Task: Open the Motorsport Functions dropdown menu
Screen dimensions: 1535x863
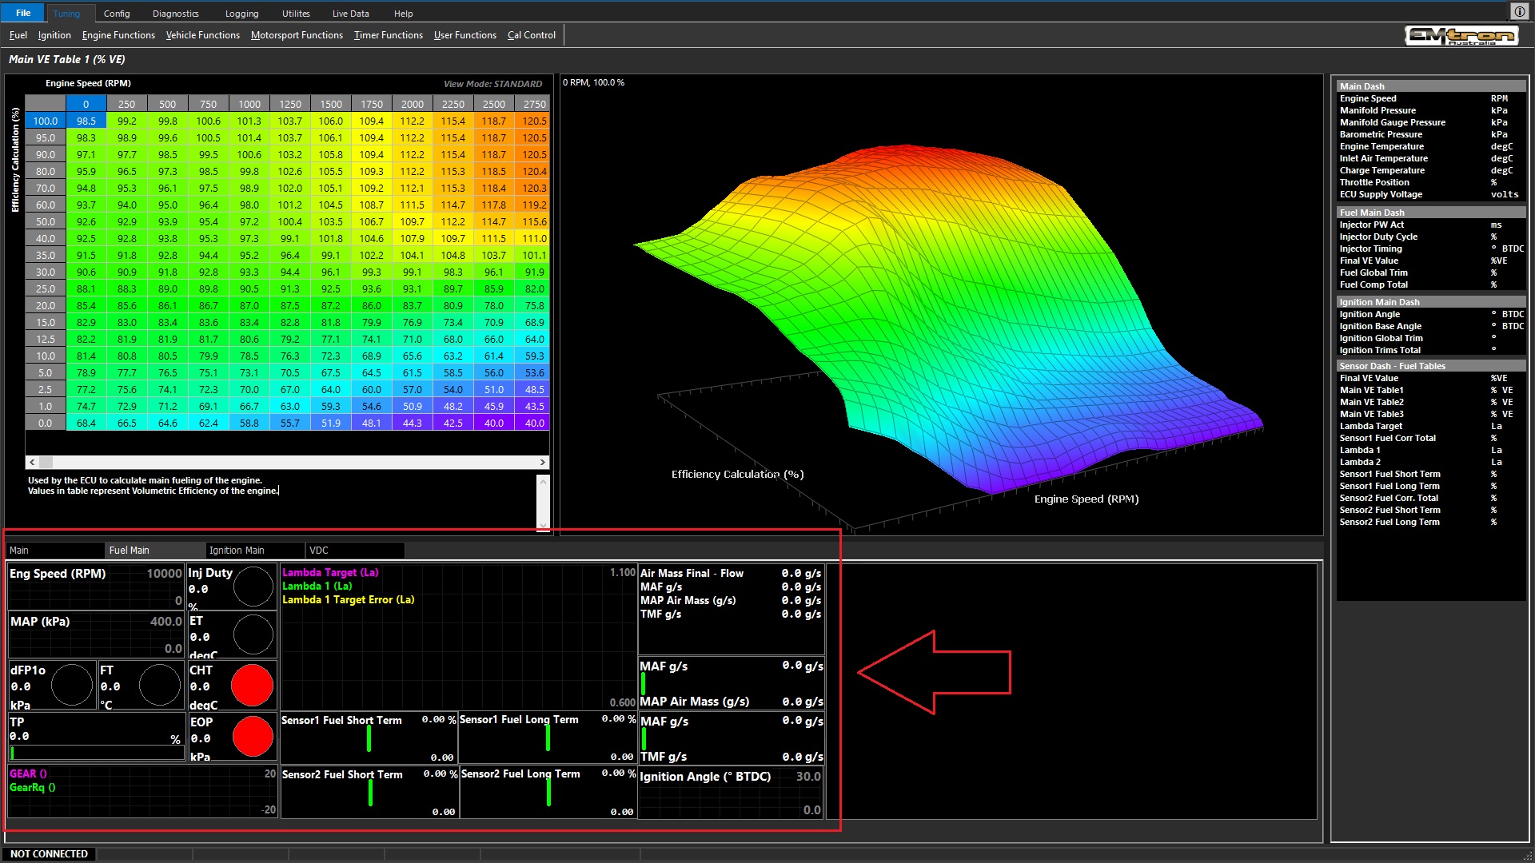Action: click(x=297, y=35)
